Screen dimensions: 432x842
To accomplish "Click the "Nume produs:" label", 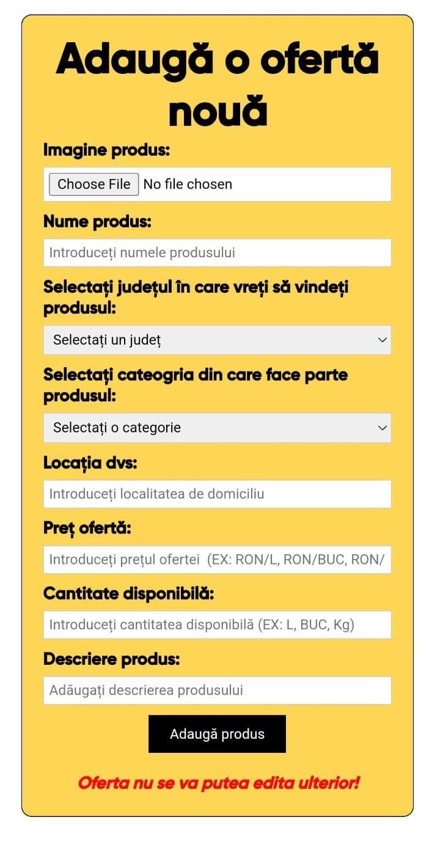I will pyautogui.click(x=97, y=222).
